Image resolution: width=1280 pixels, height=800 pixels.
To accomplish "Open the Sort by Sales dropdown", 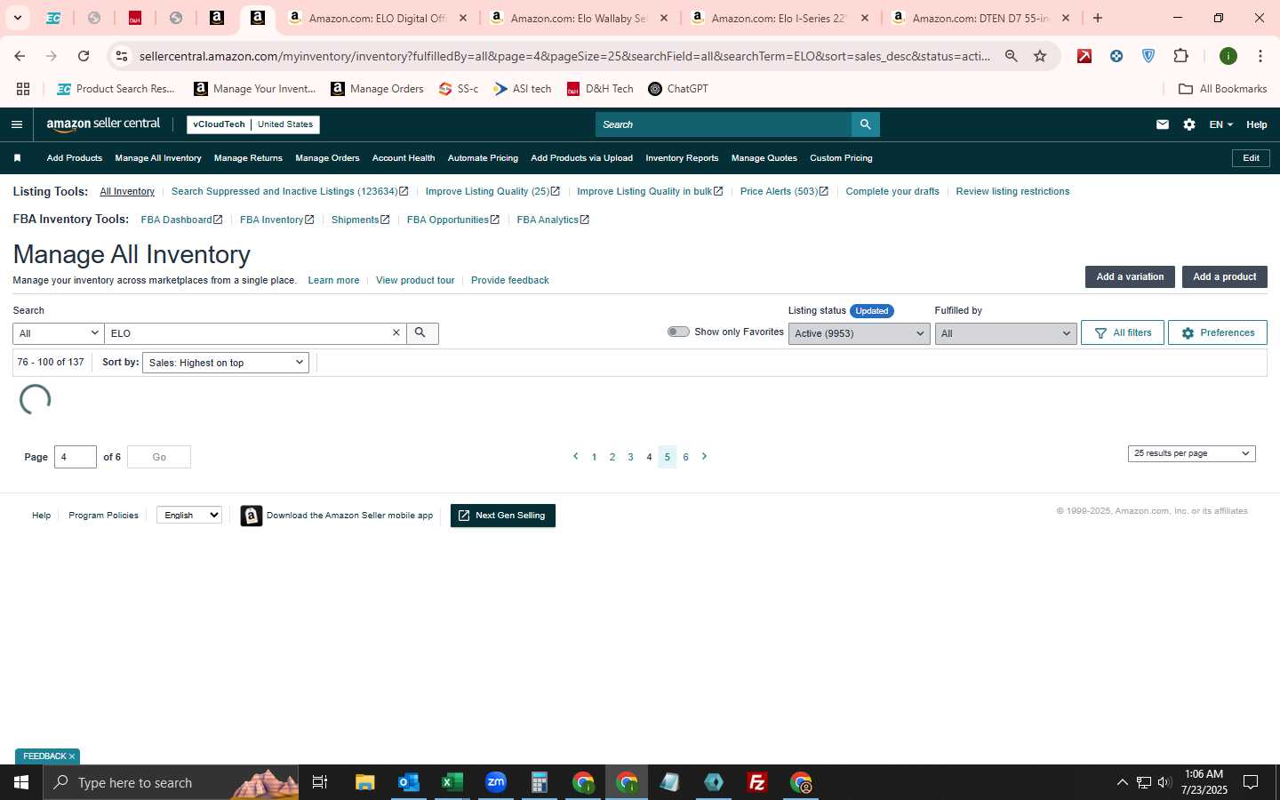I will 225,363.
